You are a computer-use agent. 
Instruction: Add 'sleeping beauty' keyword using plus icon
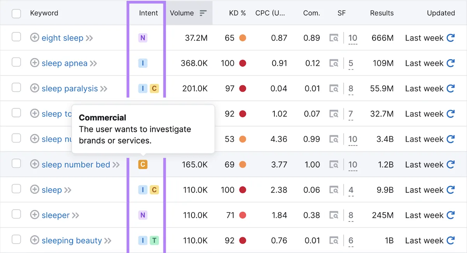35,241
